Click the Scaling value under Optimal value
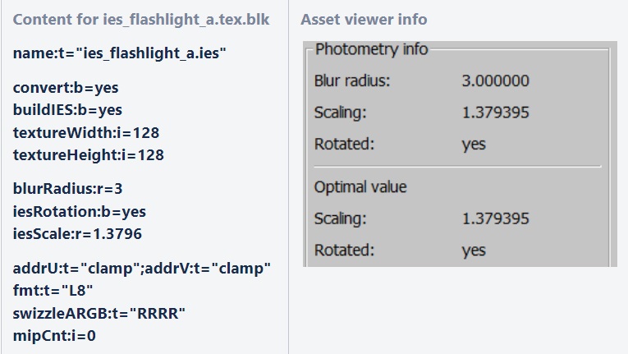The width and height of the screenshot is (628, 354). 495,219
